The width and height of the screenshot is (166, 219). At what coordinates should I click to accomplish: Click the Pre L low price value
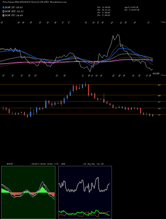pos(104,13)
